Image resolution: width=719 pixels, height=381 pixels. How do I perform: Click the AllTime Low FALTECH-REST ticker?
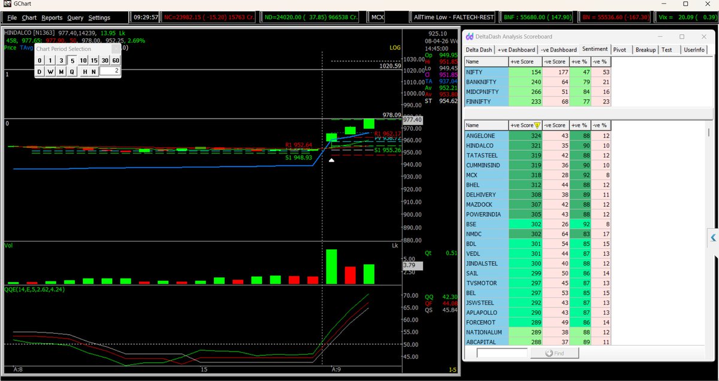coord(454,18)
